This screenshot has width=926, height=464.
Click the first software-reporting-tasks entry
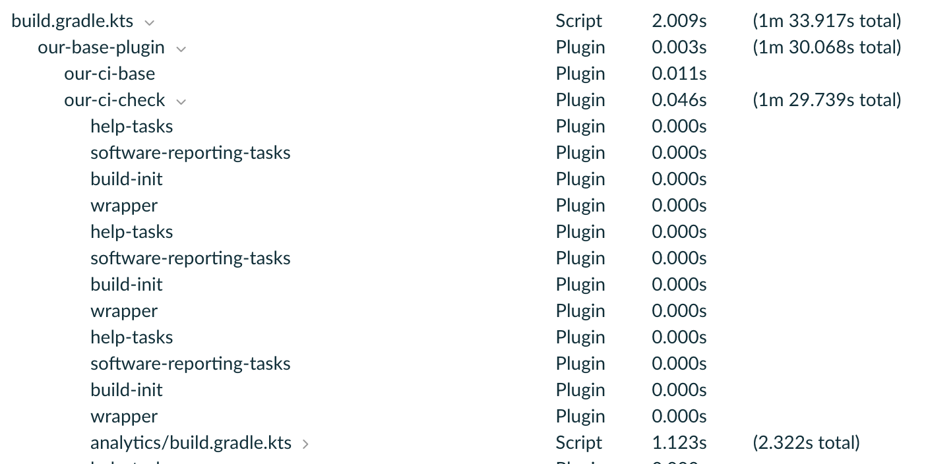pos(191,153)
